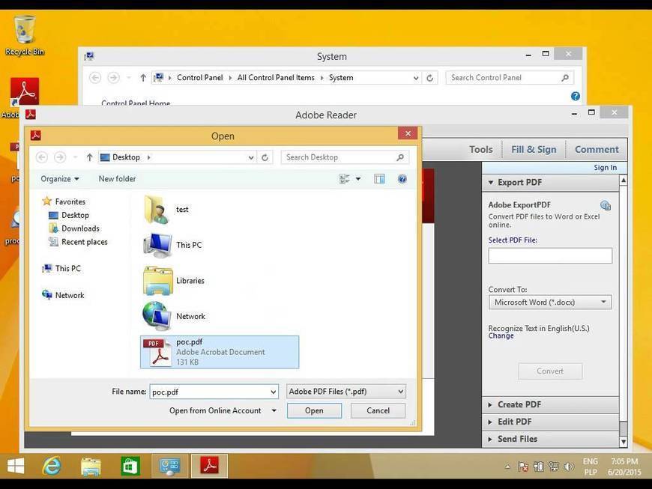652x489 pixels.
Task: Open Internet Explorer from the taskbar
Action: (52, 466)
